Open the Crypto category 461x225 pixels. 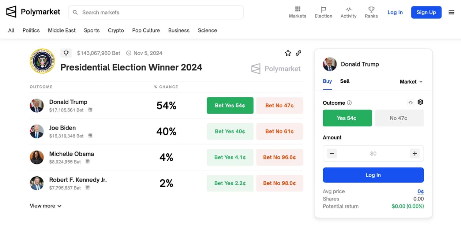coord(116,30)
